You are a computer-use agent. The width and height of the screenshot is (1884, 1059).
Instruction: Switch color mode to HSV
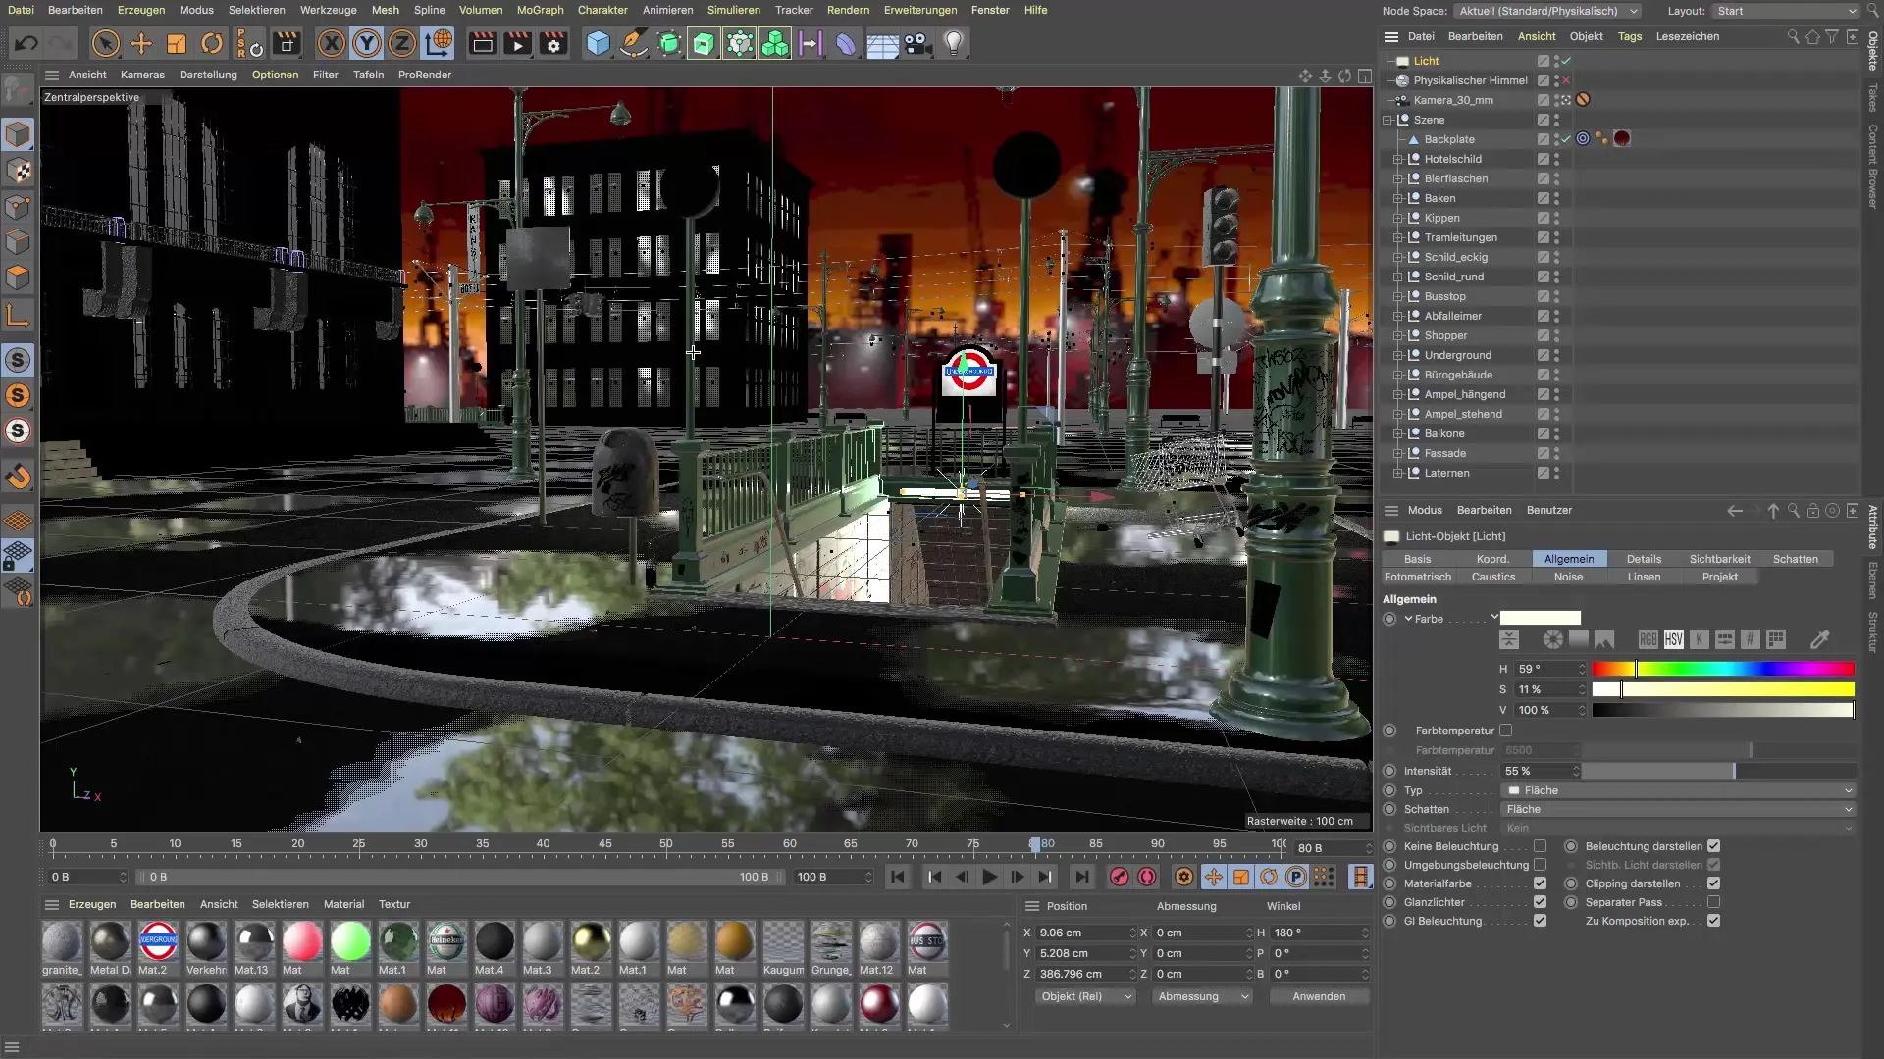1673,639
